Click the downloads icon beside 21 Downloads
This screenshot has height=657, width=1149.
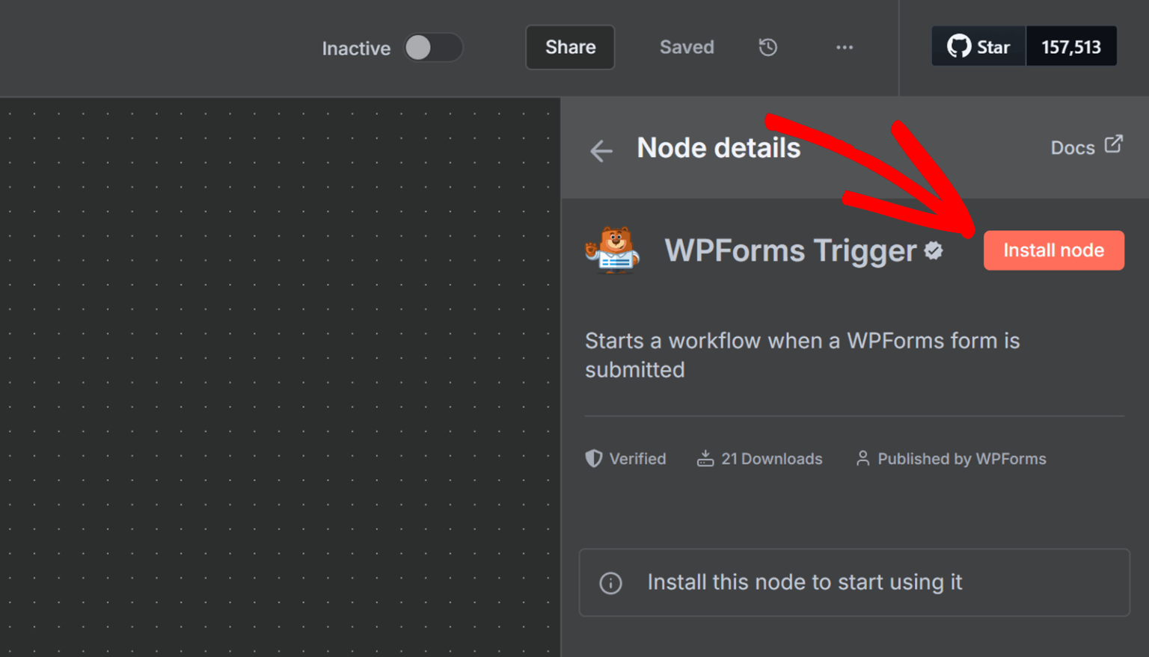704,458
